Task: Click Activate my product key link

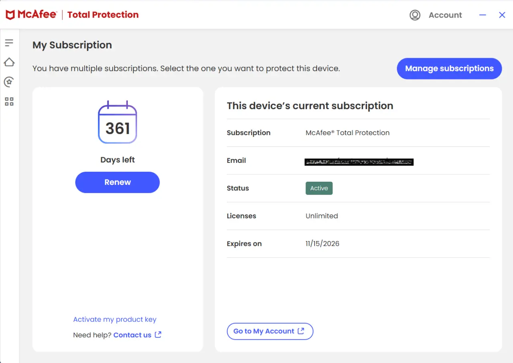Action: [x=115, y=319]
